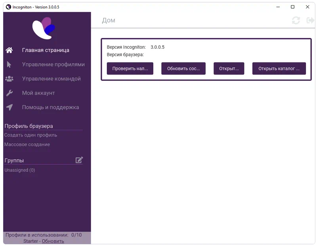The height and width of the screenshot is (247, 317).
Task: Click the logout icon in the header
Action: [310, 21]
